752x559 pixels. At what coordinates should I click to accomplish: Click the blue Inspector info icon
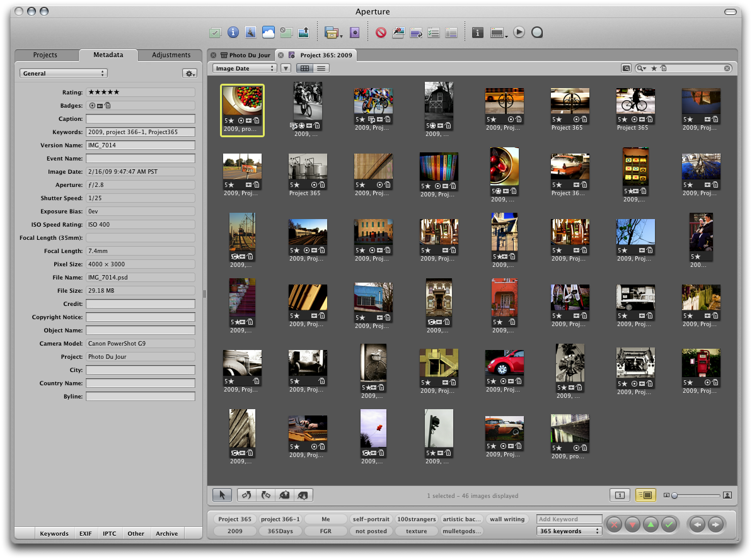point(233,32)
